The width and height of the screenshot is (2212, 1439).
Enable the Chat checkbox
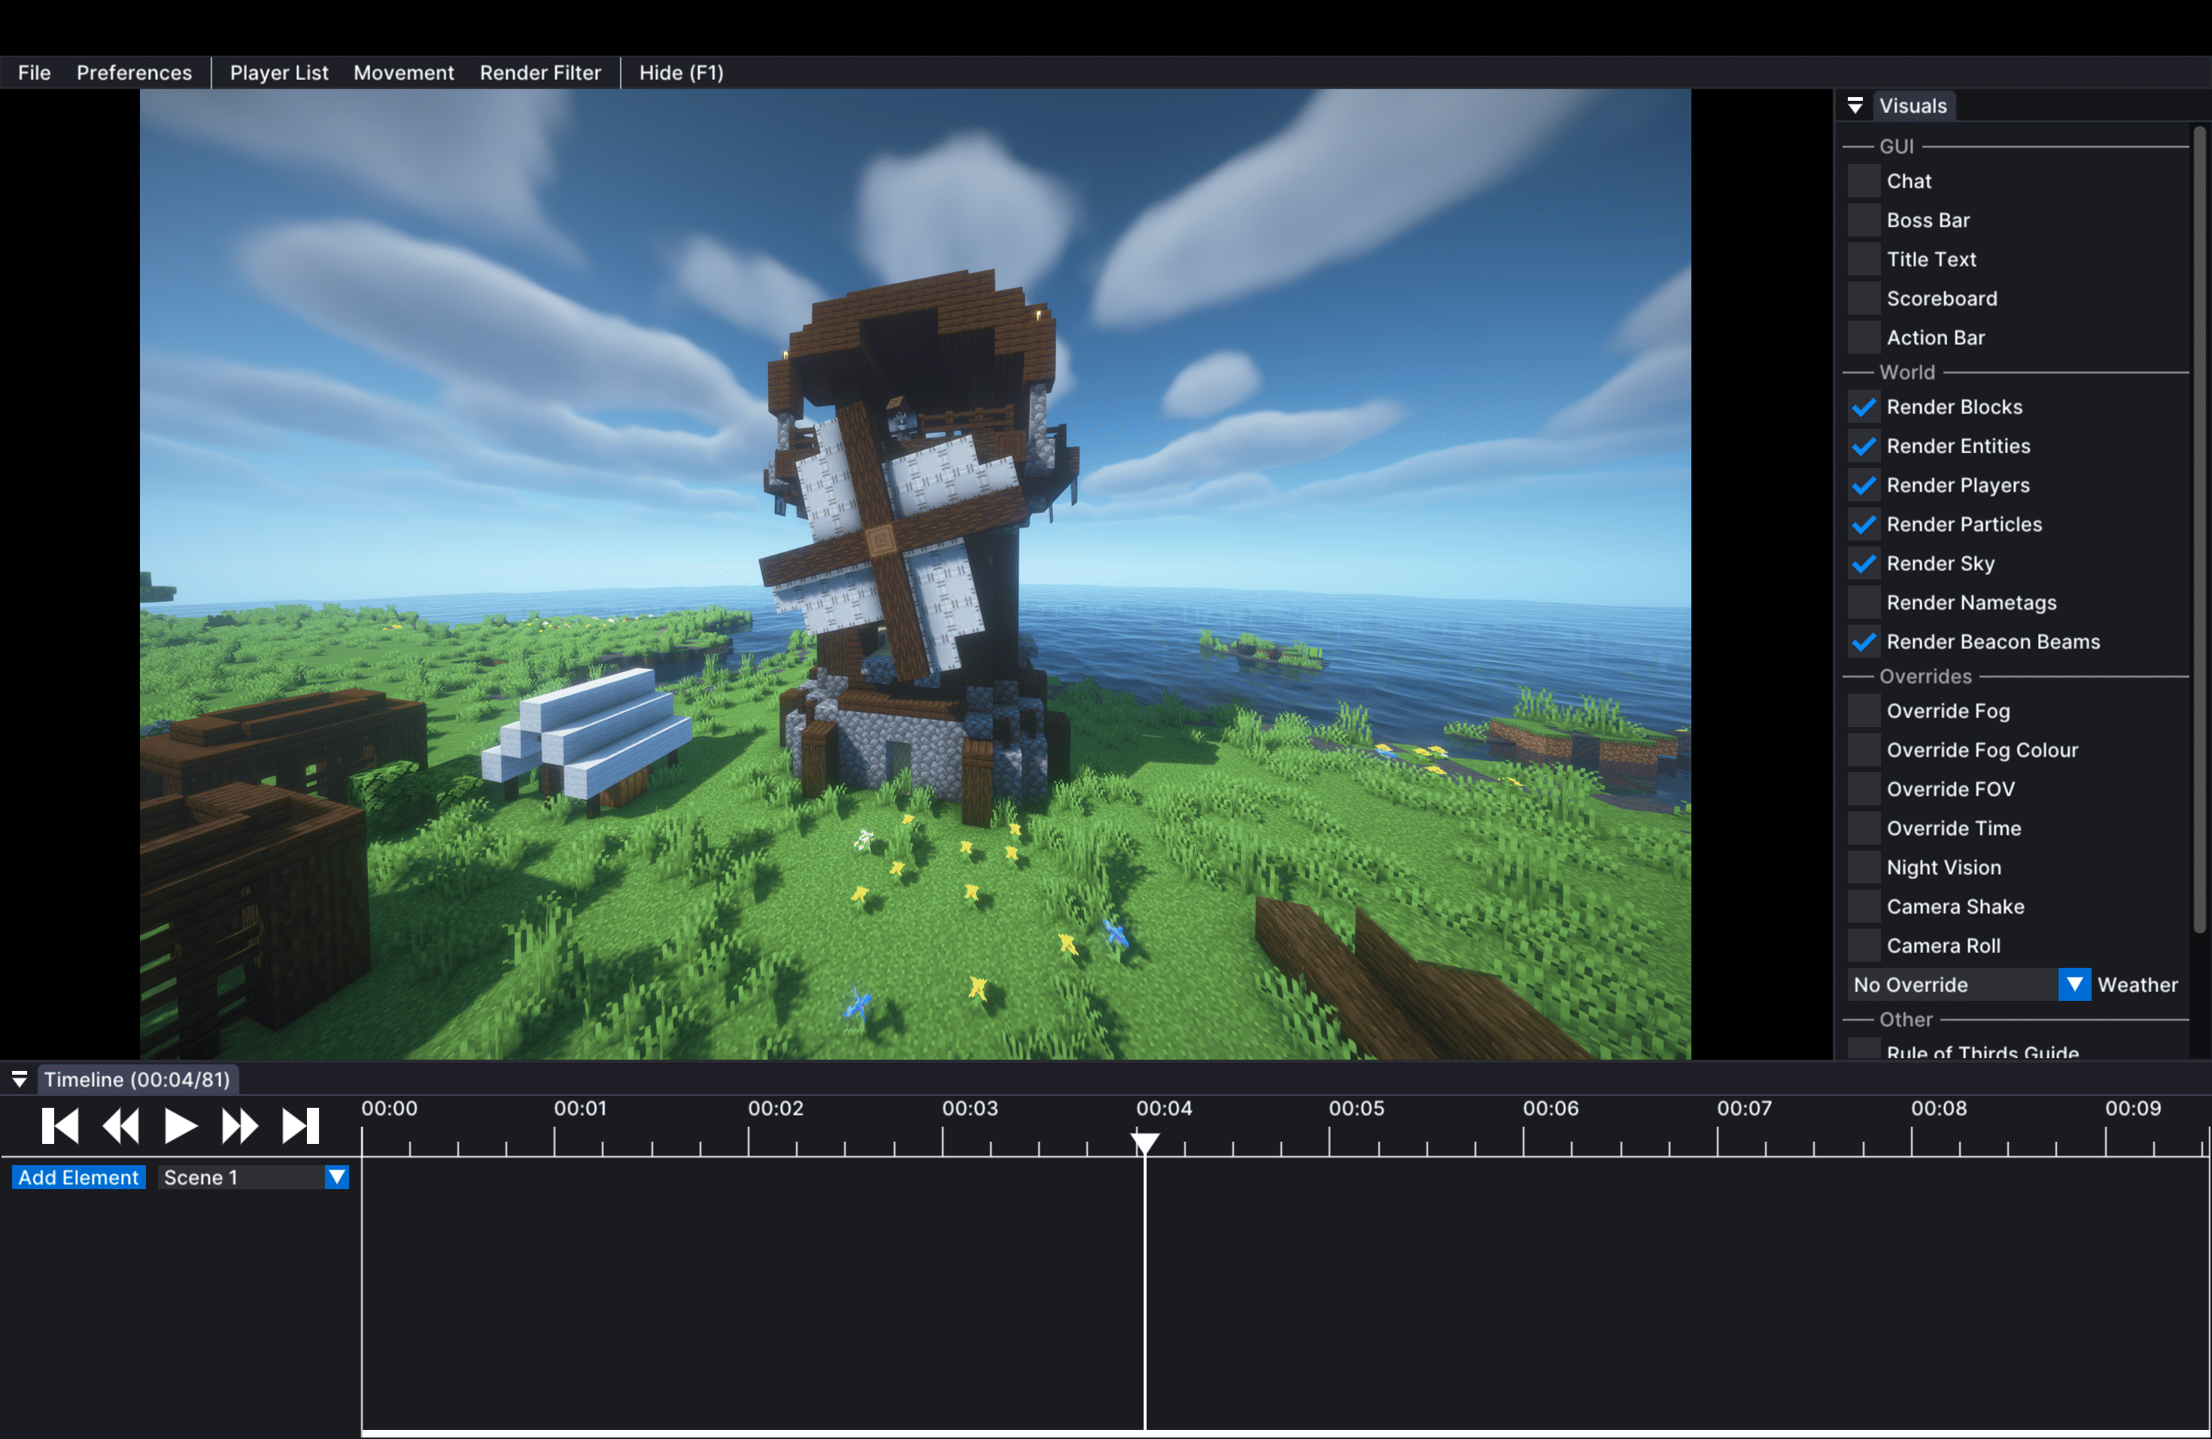point(1864,181)
